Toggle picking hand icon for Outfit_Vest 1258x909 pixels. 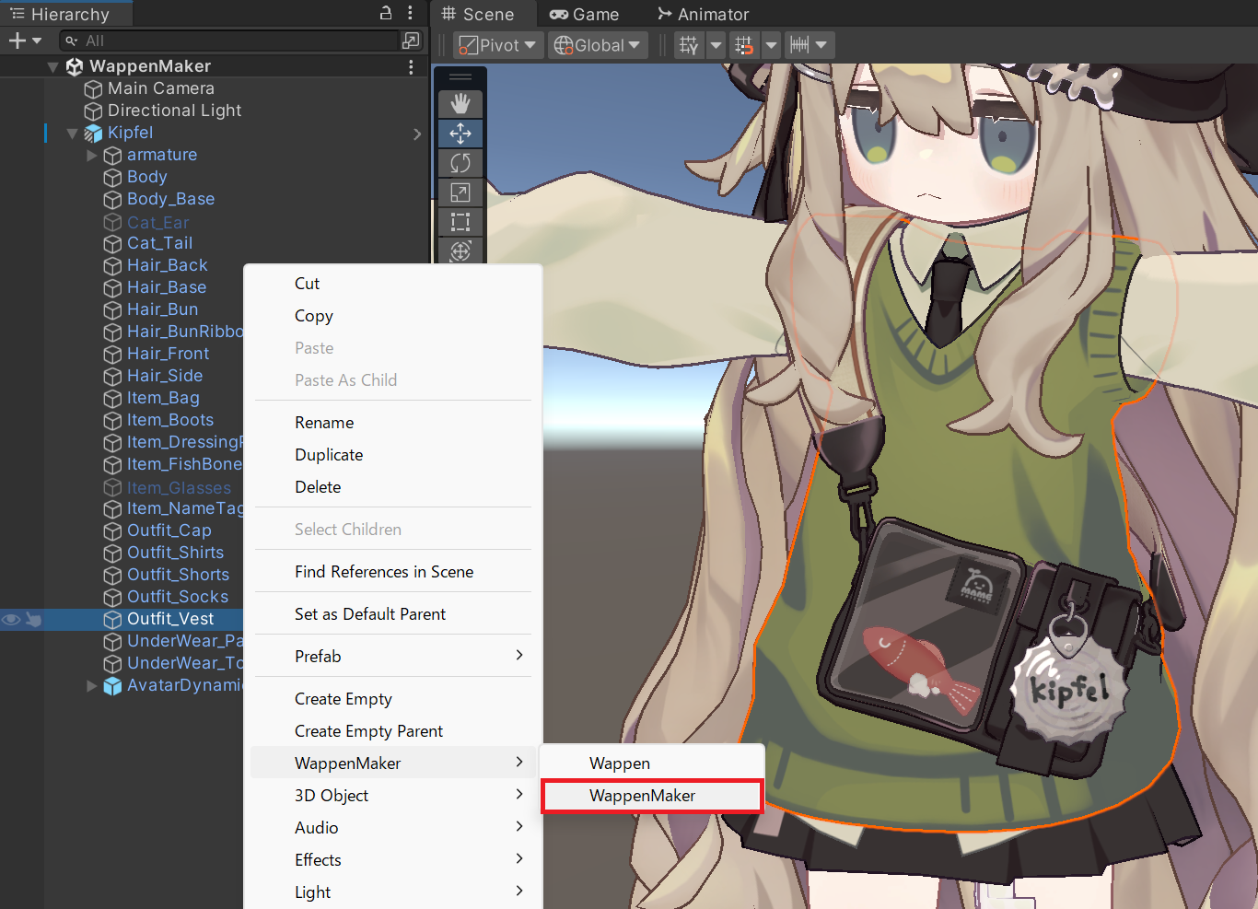point(33,620)
